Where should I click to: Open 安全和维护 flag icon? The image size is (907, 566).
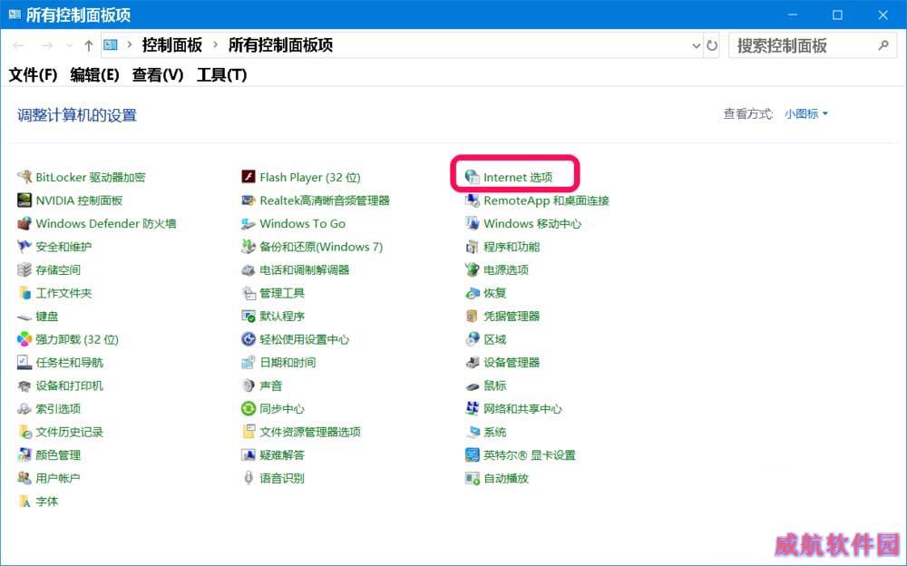(24, 247)
